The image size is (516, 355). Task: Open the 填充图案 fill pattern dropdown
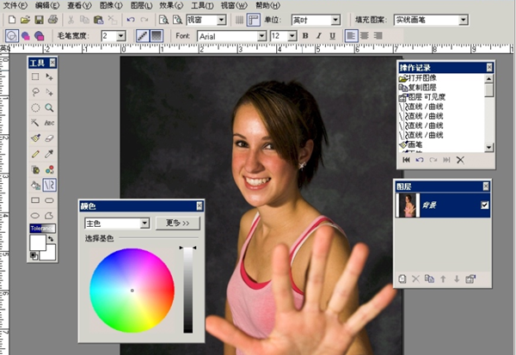463,20
